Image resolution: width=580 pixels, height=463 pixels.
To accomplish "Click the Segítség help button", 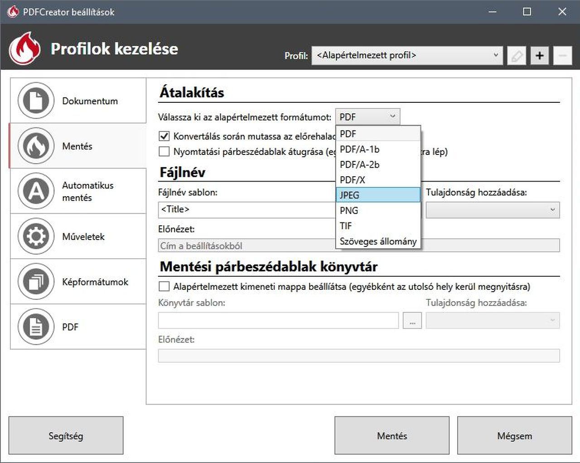I will point(66,436).
